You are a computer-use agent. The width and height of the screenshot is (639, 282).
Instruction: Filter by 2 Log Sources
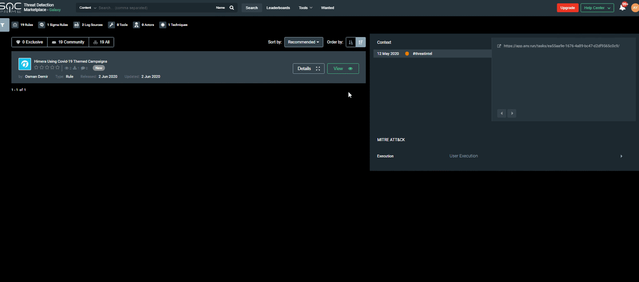[88, 25]
